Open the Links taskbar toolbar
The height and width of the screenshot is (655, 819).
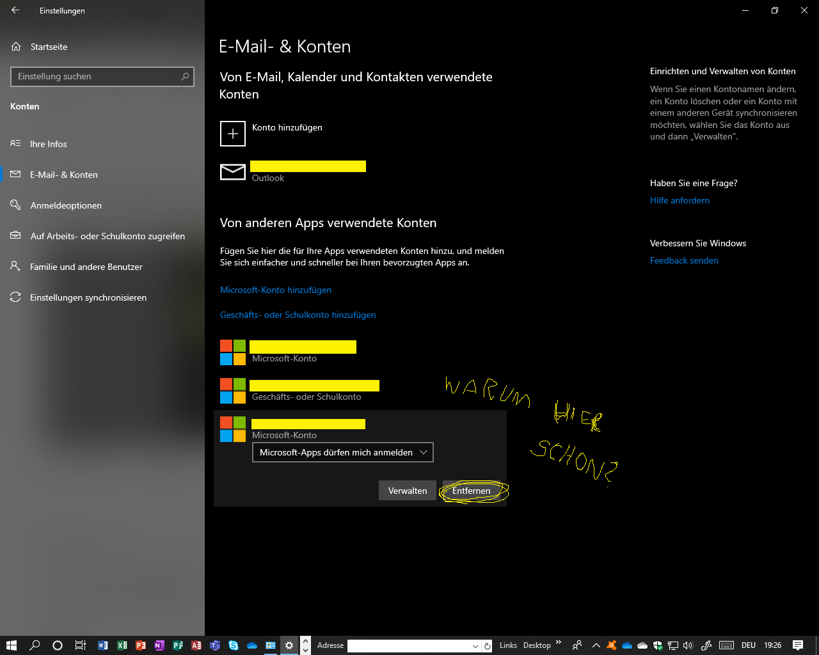click(508, 645)
